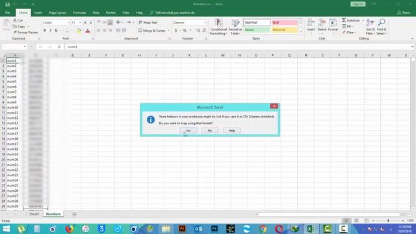Toggle Wrap Text for selected cells
This screenshot has width=416, height=234.
148,23
